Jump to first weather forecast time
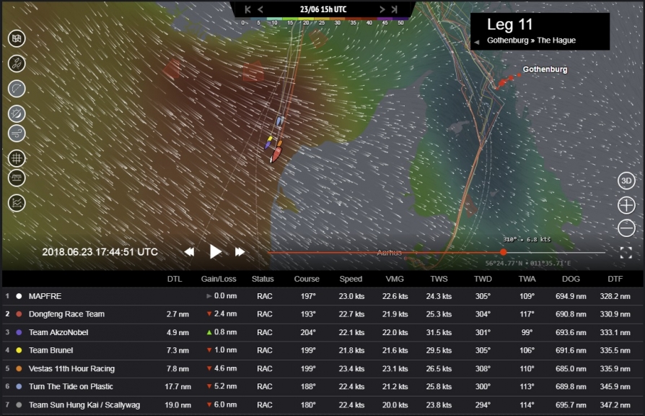Image resolution: width=645 pixels, height=416 pixels. click(247, 9)
